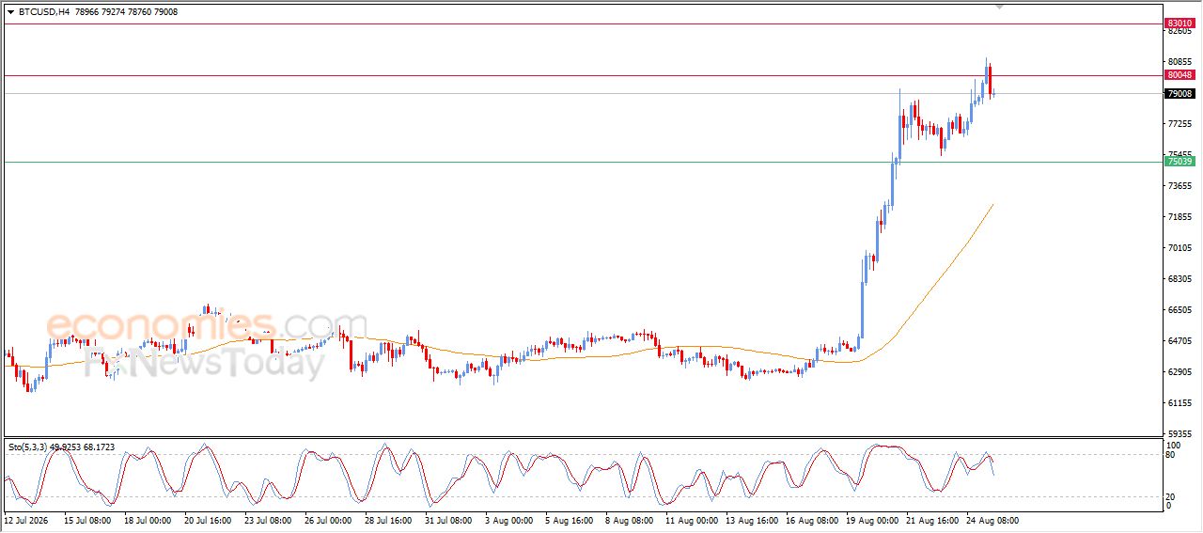Screen dimensions: 1203x533
Task: Click the time axis label 8 Aug 08:00
Action: click(630, 520)
